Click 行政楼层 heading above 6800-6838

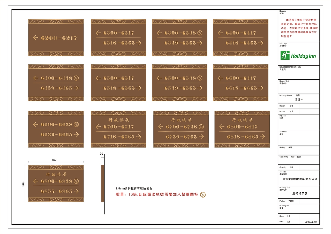(56, 174)
